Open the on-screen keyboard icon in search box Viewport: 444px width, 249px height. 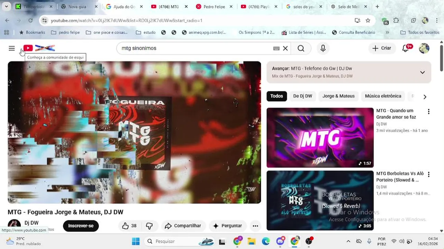click(276, 48)
